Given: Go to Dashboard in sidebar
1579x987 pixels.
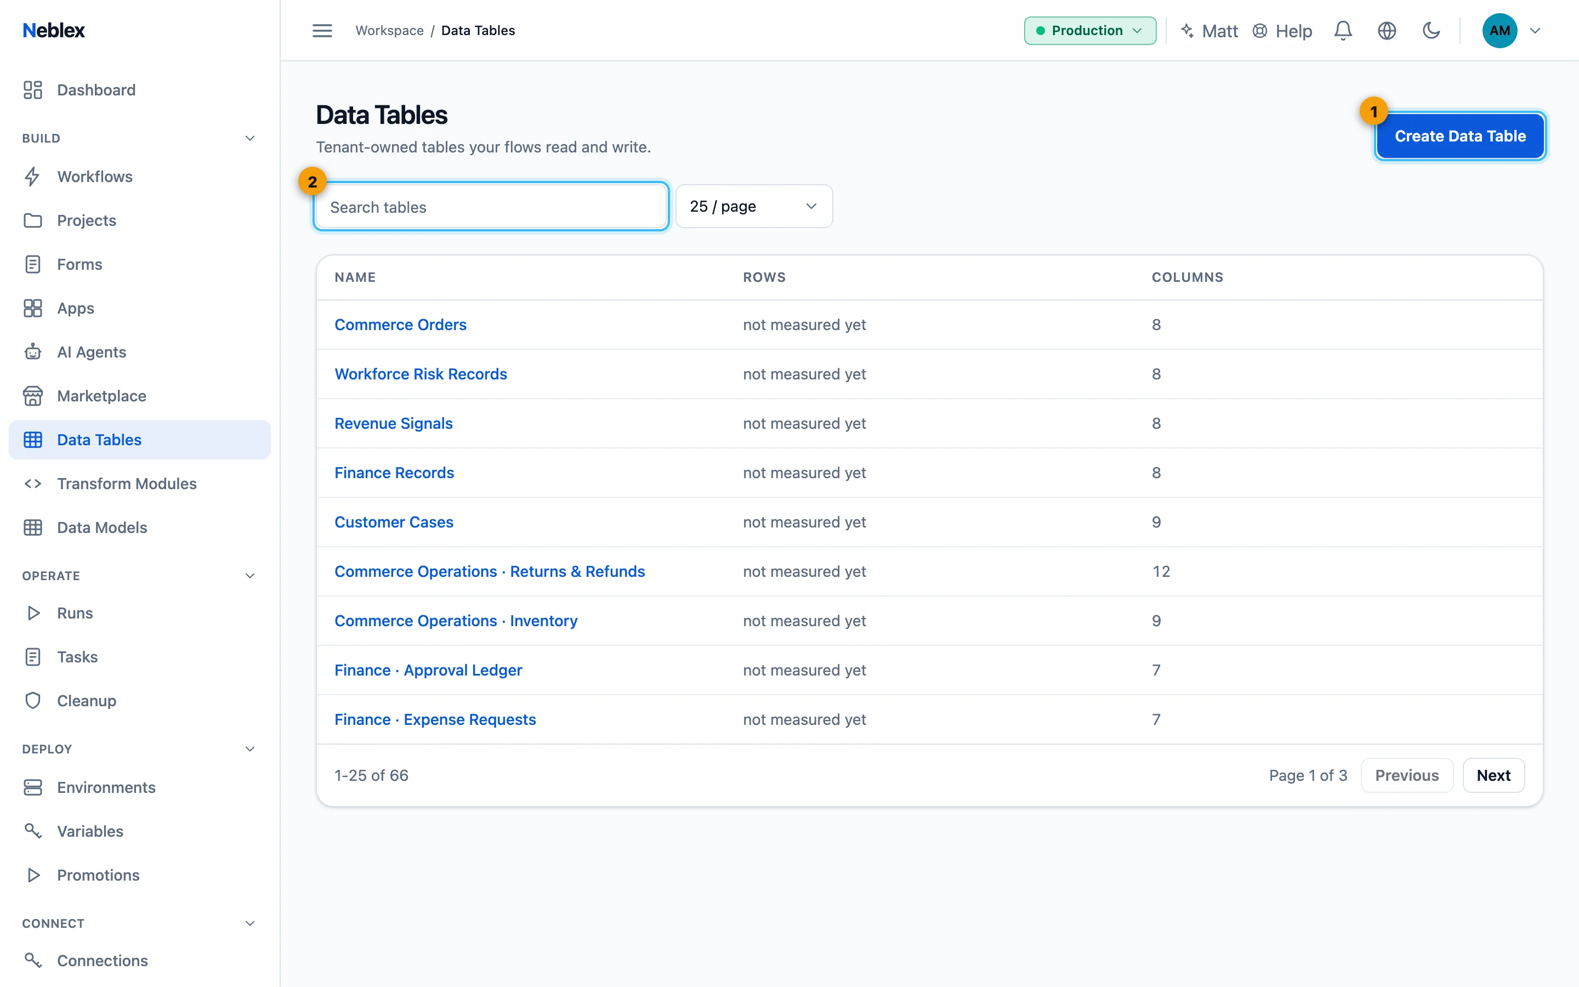Looking at the screenshot, I should pos(140,89).
